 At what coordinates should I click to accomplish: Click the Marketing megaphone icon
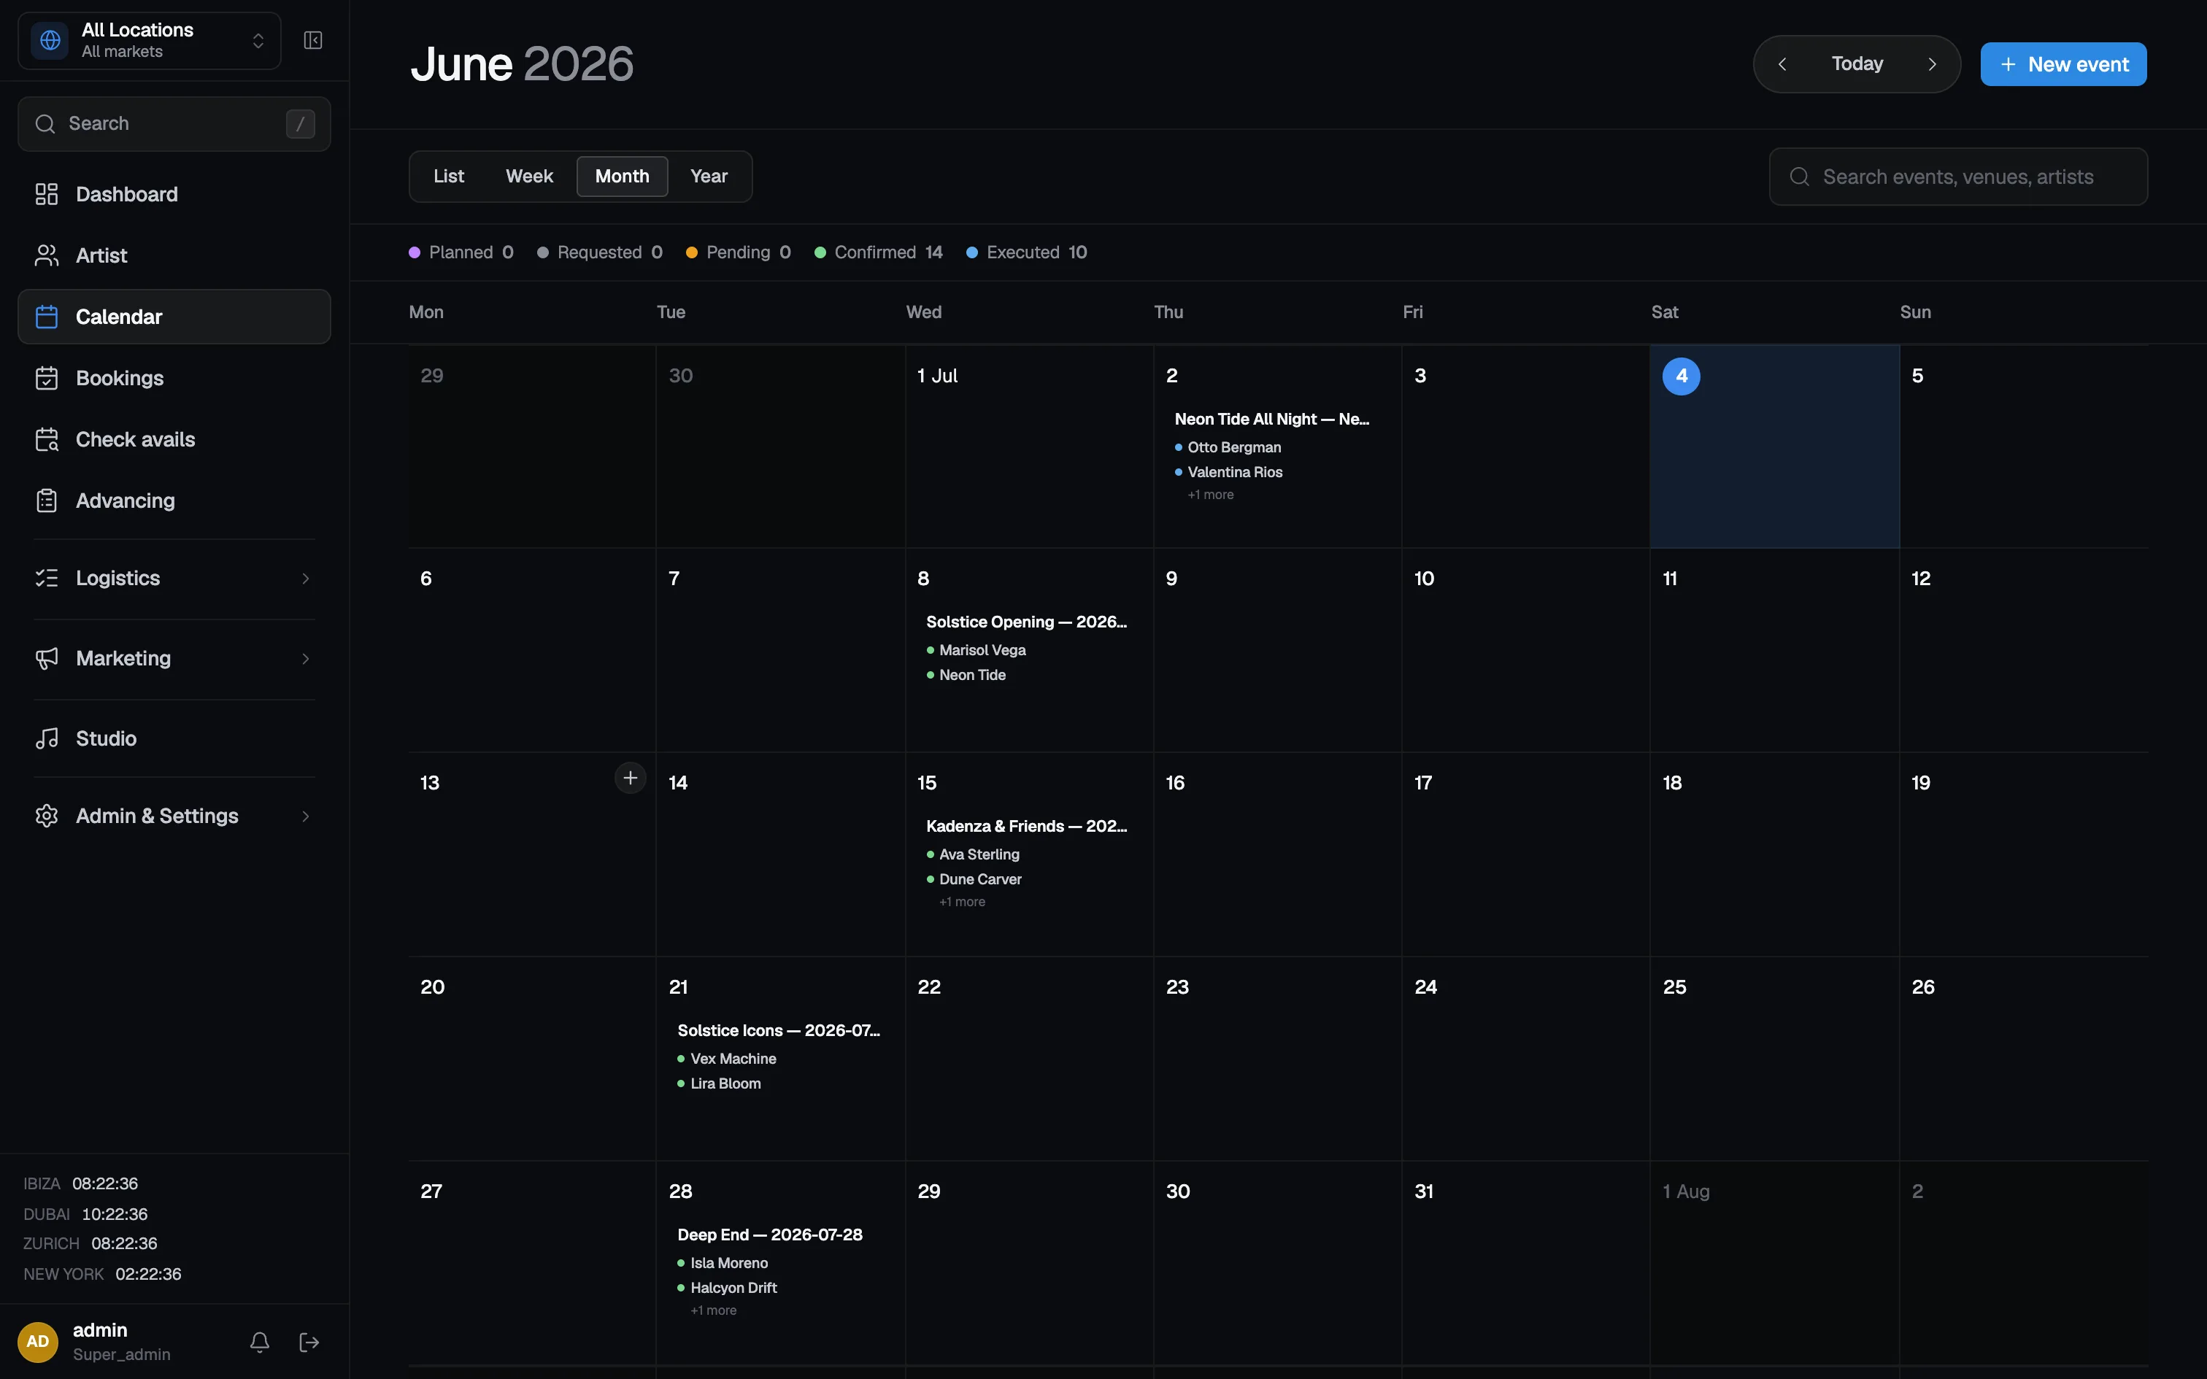[47, 658]
